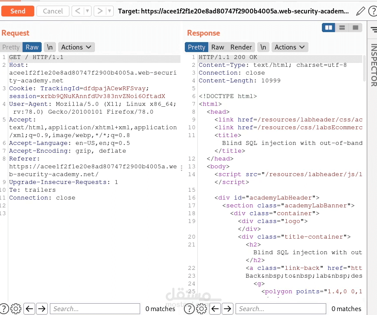Switch Request view to Raw tab
Image resolution: width=377 pixels, height=315 pixels.
tap(32, 47)
